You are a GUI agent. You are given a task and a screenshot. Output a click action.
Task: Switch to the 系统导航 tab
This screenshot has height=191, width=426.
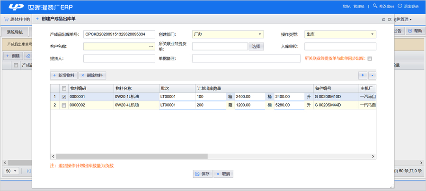pos(14,32)
